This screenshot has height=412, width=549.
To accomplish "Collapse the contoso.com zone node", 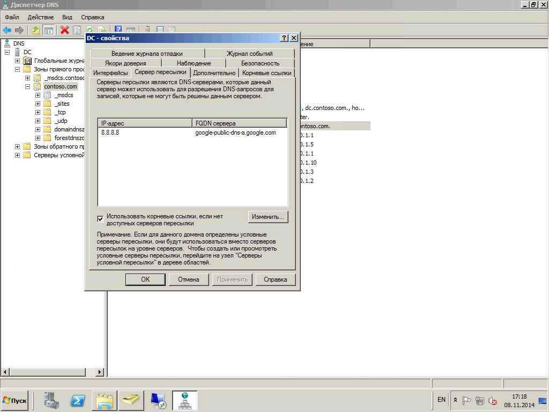I will (x=27, y=86).
